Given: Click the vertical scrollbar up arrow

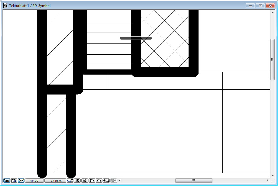Looking at the screenshot, I should click(x=273, y=12).
